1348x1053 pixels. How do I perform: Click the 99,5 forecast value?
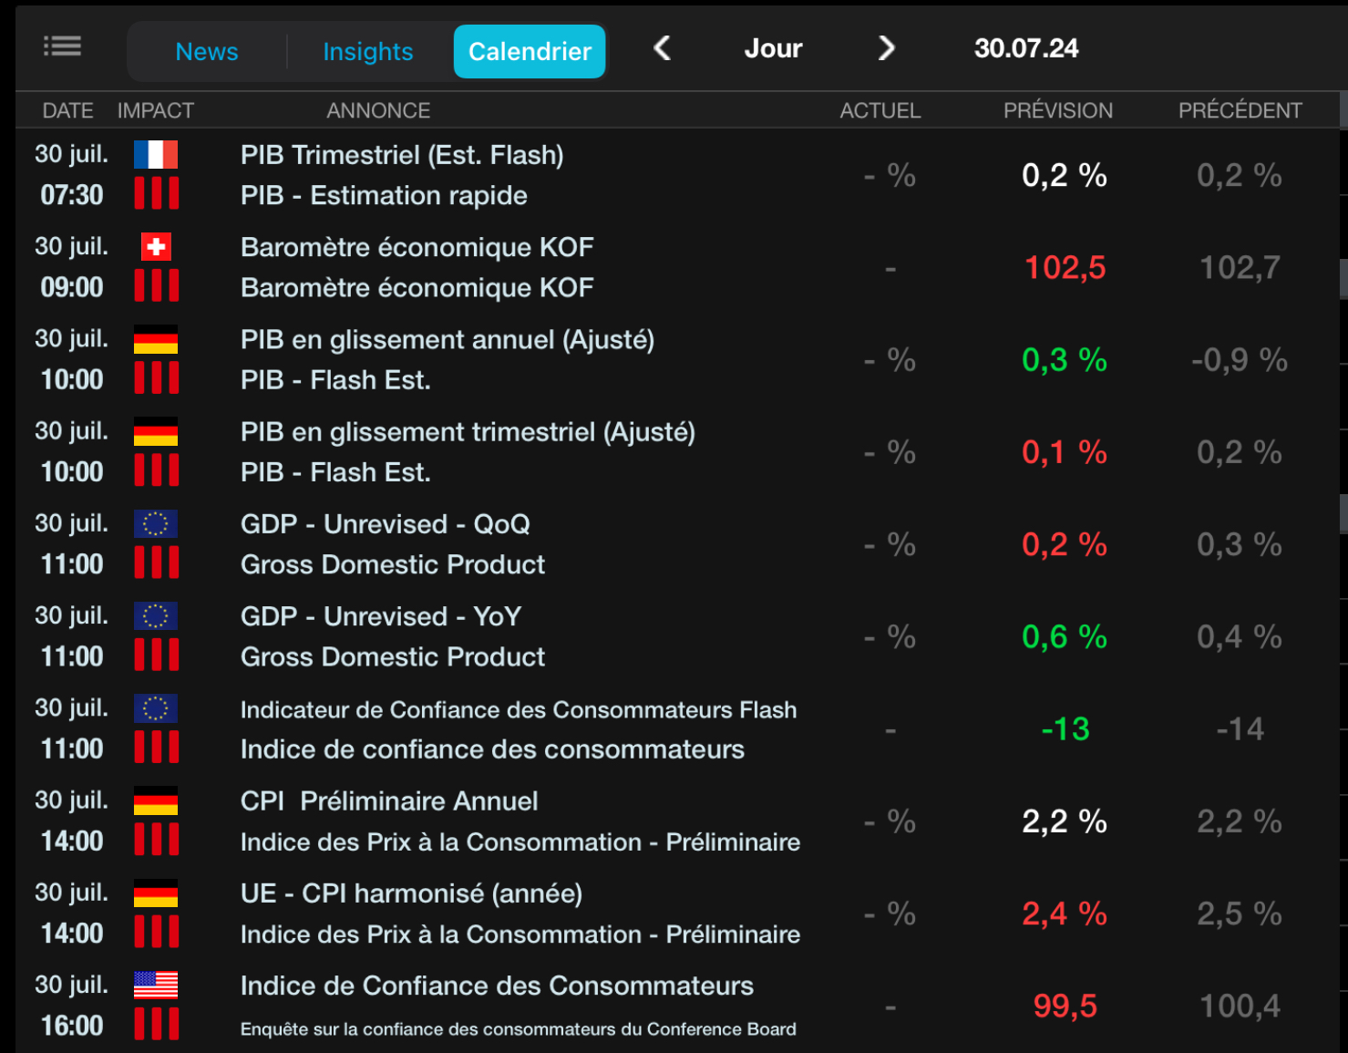coord(1065,1006)
